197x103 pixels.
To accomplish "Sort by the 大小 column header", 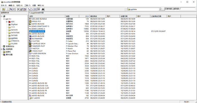I will point(84,16).
